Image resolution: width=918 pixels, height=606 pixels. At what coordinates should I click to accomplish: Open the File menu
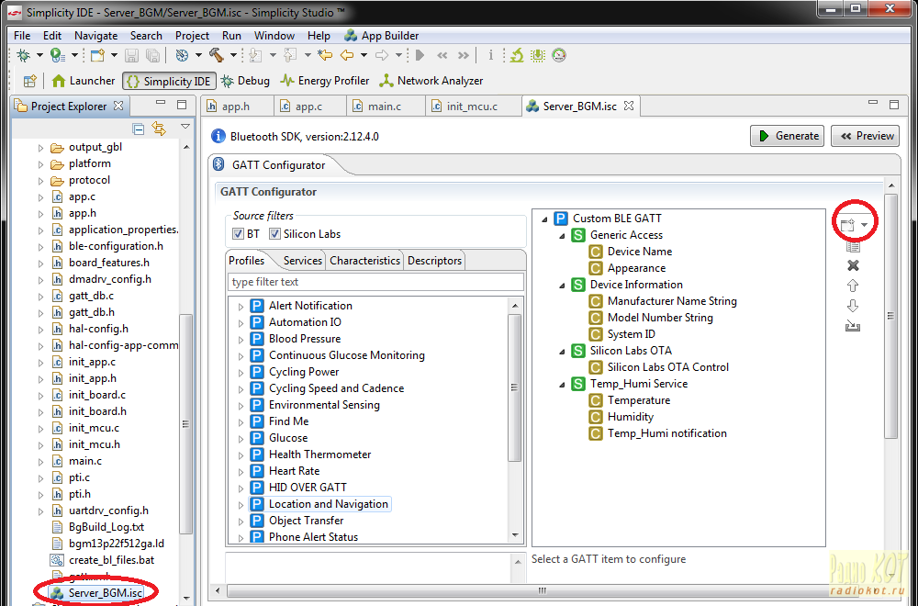(22, 36)
